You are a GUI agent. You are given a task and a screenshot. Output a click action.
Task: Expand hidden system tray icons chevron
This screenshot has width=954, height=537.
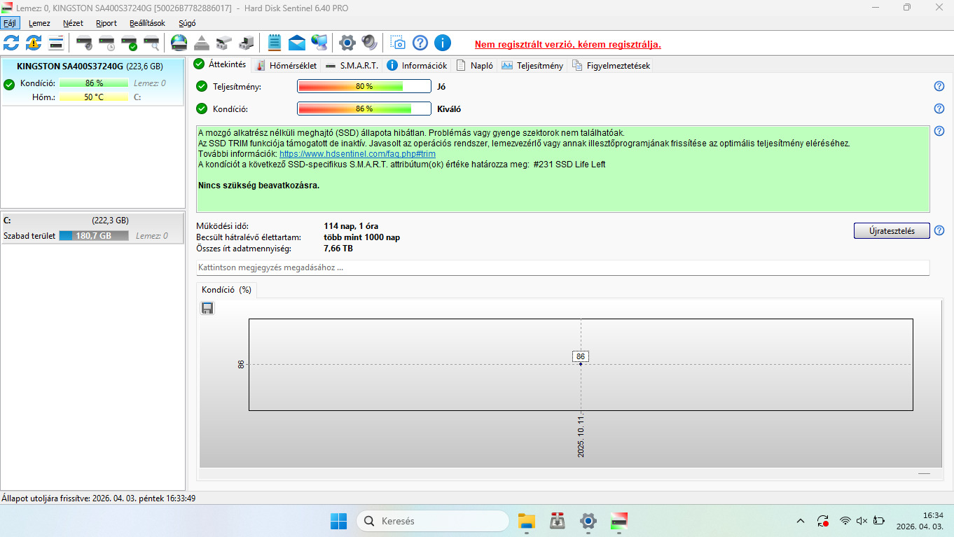coord(801,521)
